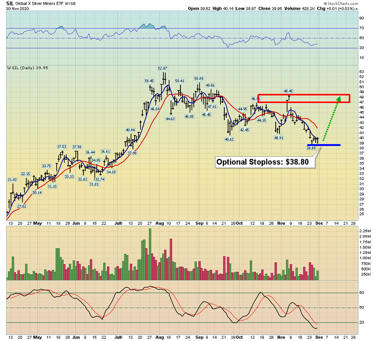Click the 27.52 low price label

22,206
